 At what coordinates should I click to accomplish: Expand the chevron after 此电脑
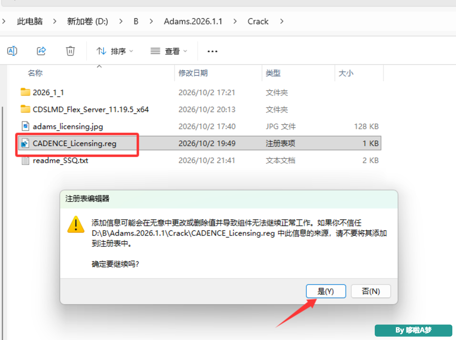(55, 21)
